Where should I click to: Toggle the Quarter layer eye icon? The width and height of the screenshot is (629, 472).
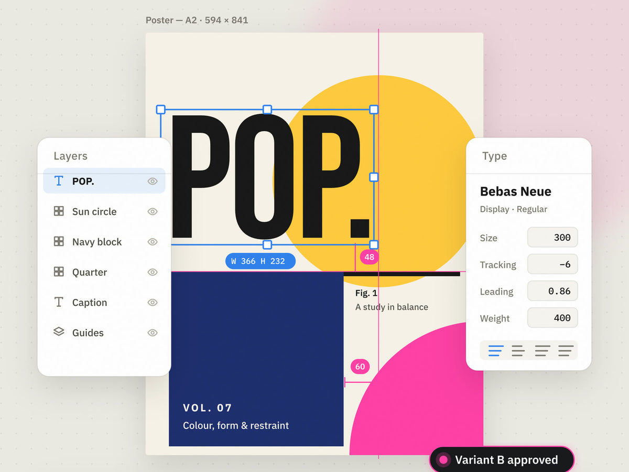[153, 272]
